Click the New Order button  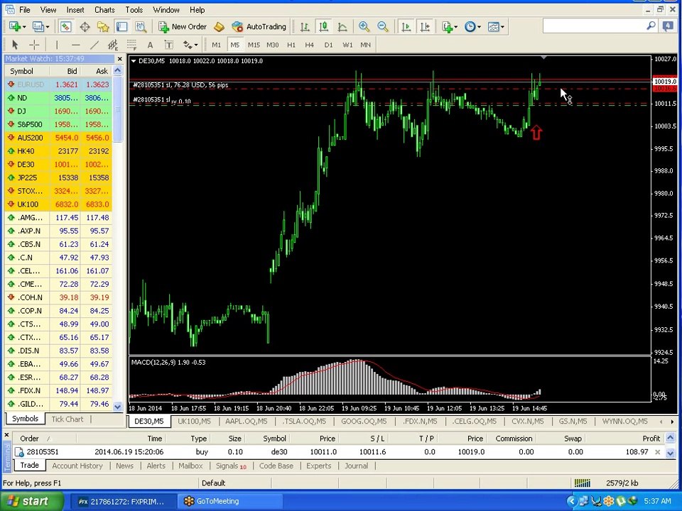pos(183,26)
